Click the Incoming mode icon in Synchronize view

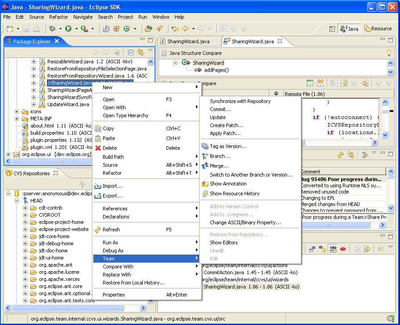pos(312,249)
